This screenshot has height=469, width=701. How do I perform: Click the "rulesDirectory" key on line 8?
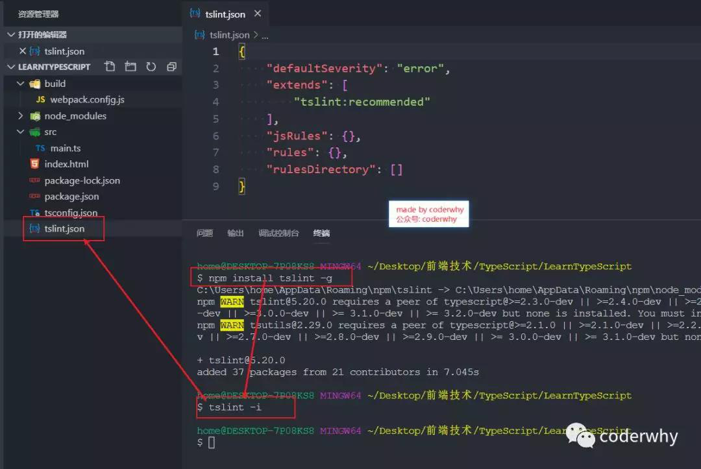point(321,169)
